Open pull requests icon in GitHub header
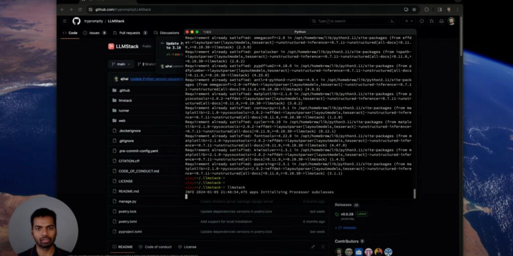This screenshot has height=256, width=513. tap(431, 21)
